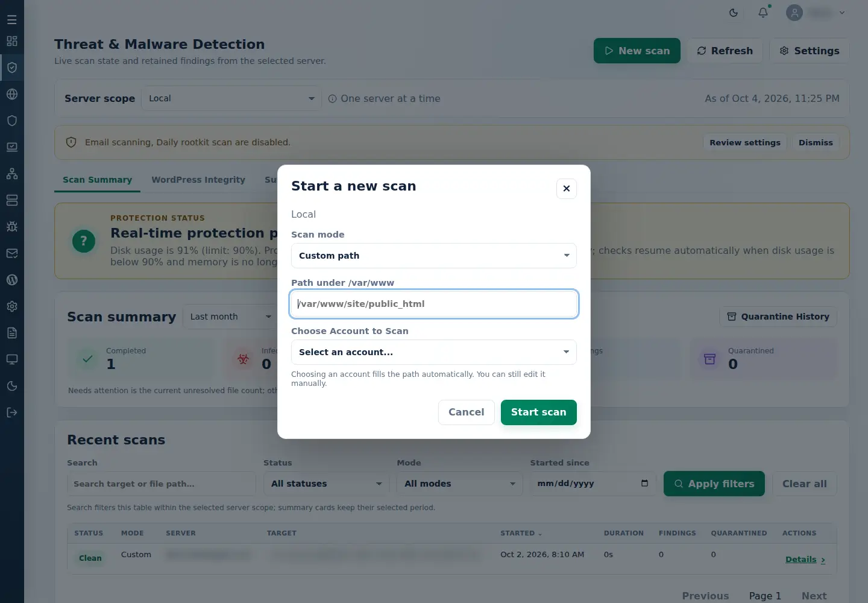The width and height of the screenshot is (868, 603).
Task: Dismiss the disabled scanning warning
Action: [x=816, y=142]
